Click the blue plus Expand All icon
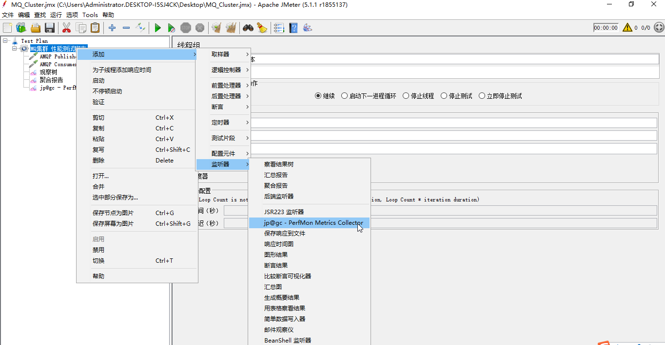 click(x=112, y=28)
